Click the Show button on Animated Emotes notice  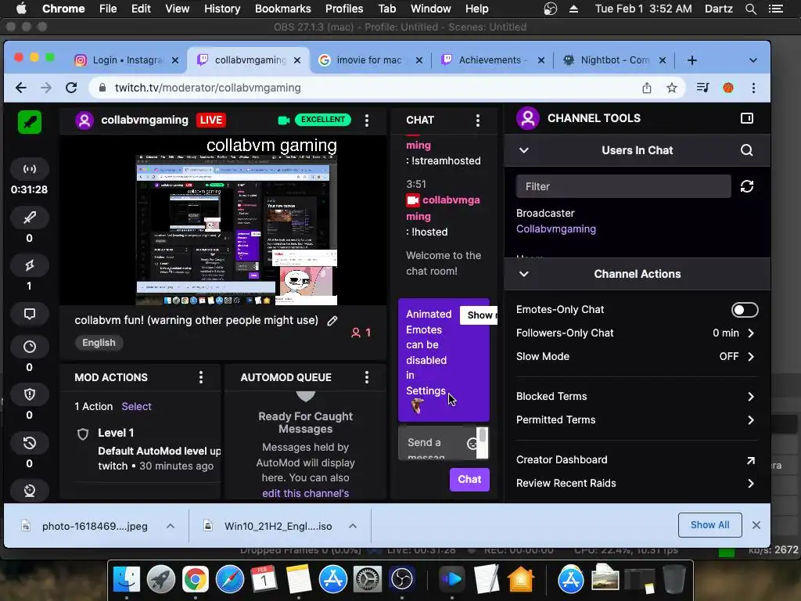(479, 315)
